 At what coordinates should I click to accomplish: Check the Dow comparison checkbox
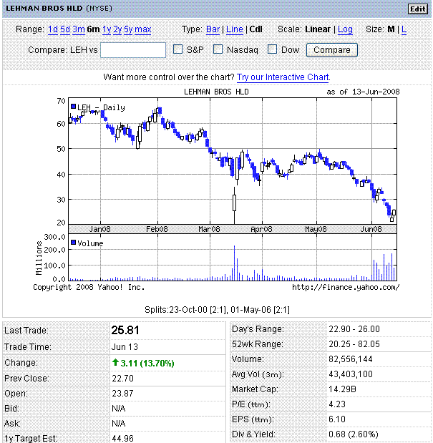point(273,50)
